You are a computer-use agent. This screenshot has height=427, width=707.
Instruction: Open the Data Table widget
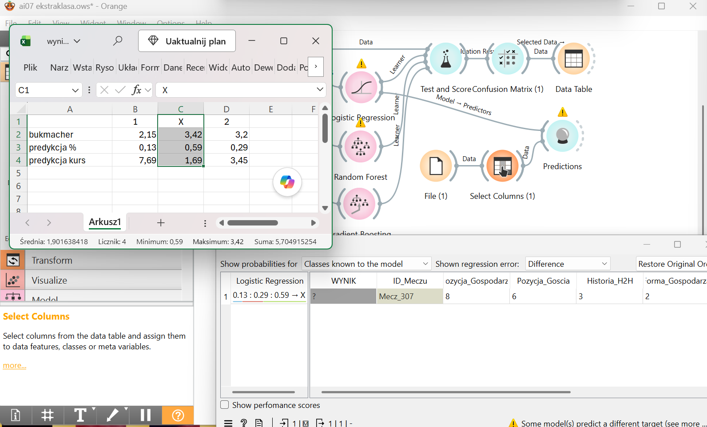(x=573, y=59)
